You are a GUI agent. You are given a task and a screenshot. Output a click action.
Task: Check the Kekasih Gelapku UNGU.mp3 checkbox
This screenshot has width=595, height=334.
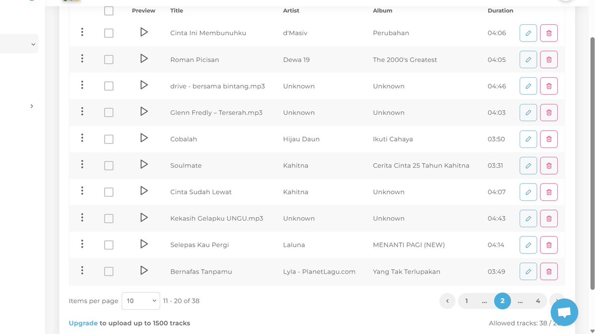pos(109,218)
